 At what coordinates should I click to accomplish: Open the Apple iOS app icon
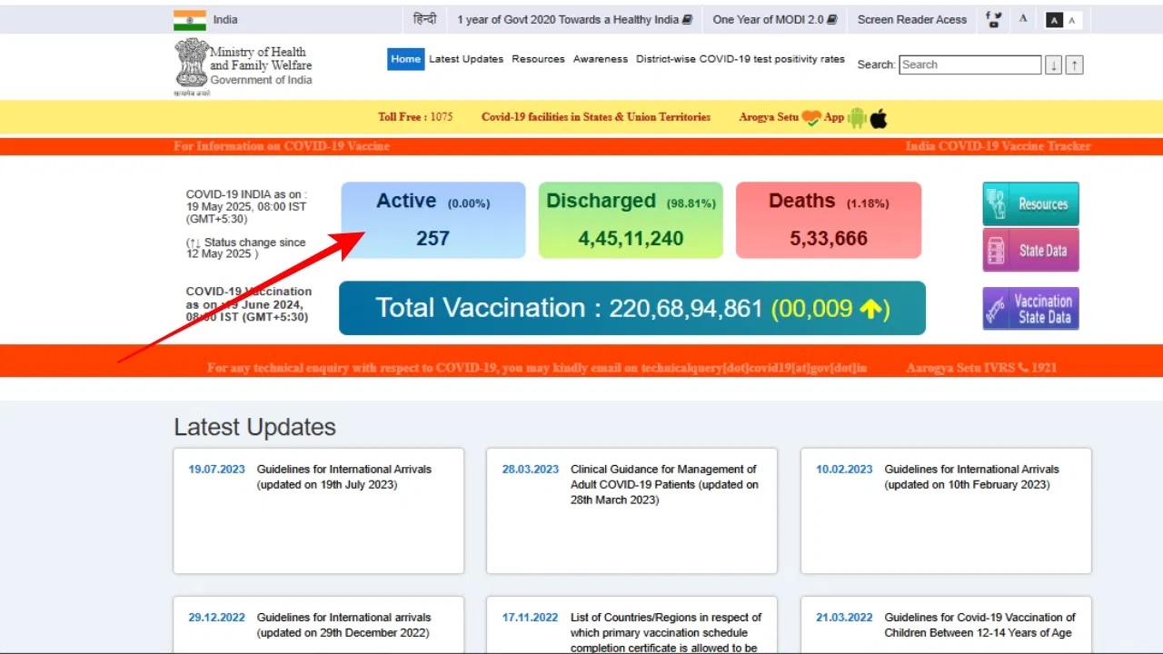[x=879, y=117]
